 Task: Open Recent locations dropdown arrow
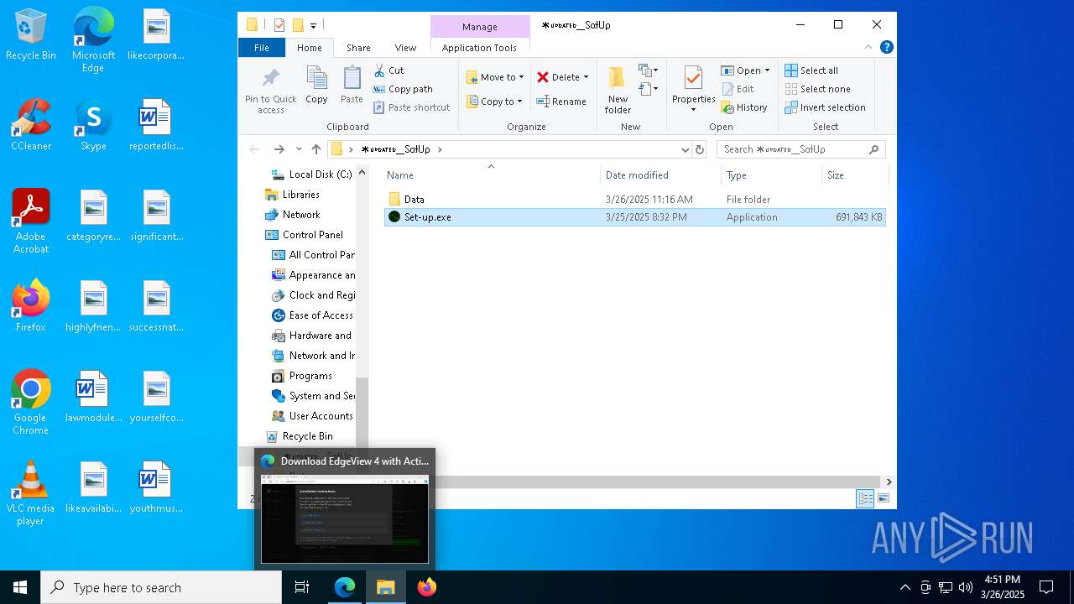tap(299, 149)
